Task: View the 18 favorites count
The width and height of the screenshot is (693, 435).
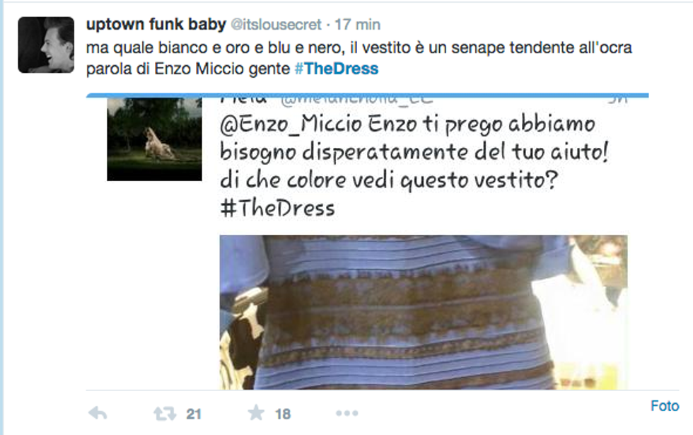Action: pos(283,414)
